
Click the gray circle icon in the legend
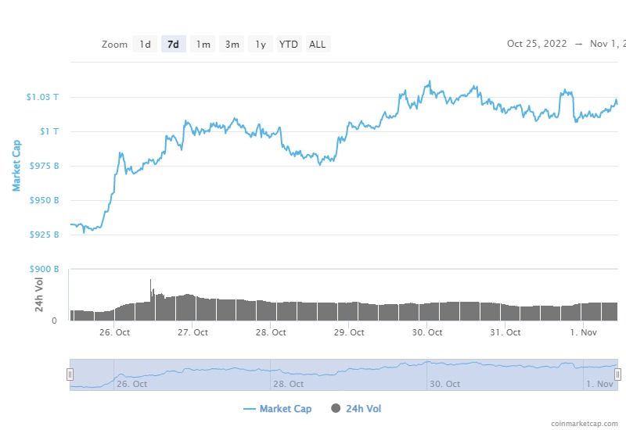[336, 408]
